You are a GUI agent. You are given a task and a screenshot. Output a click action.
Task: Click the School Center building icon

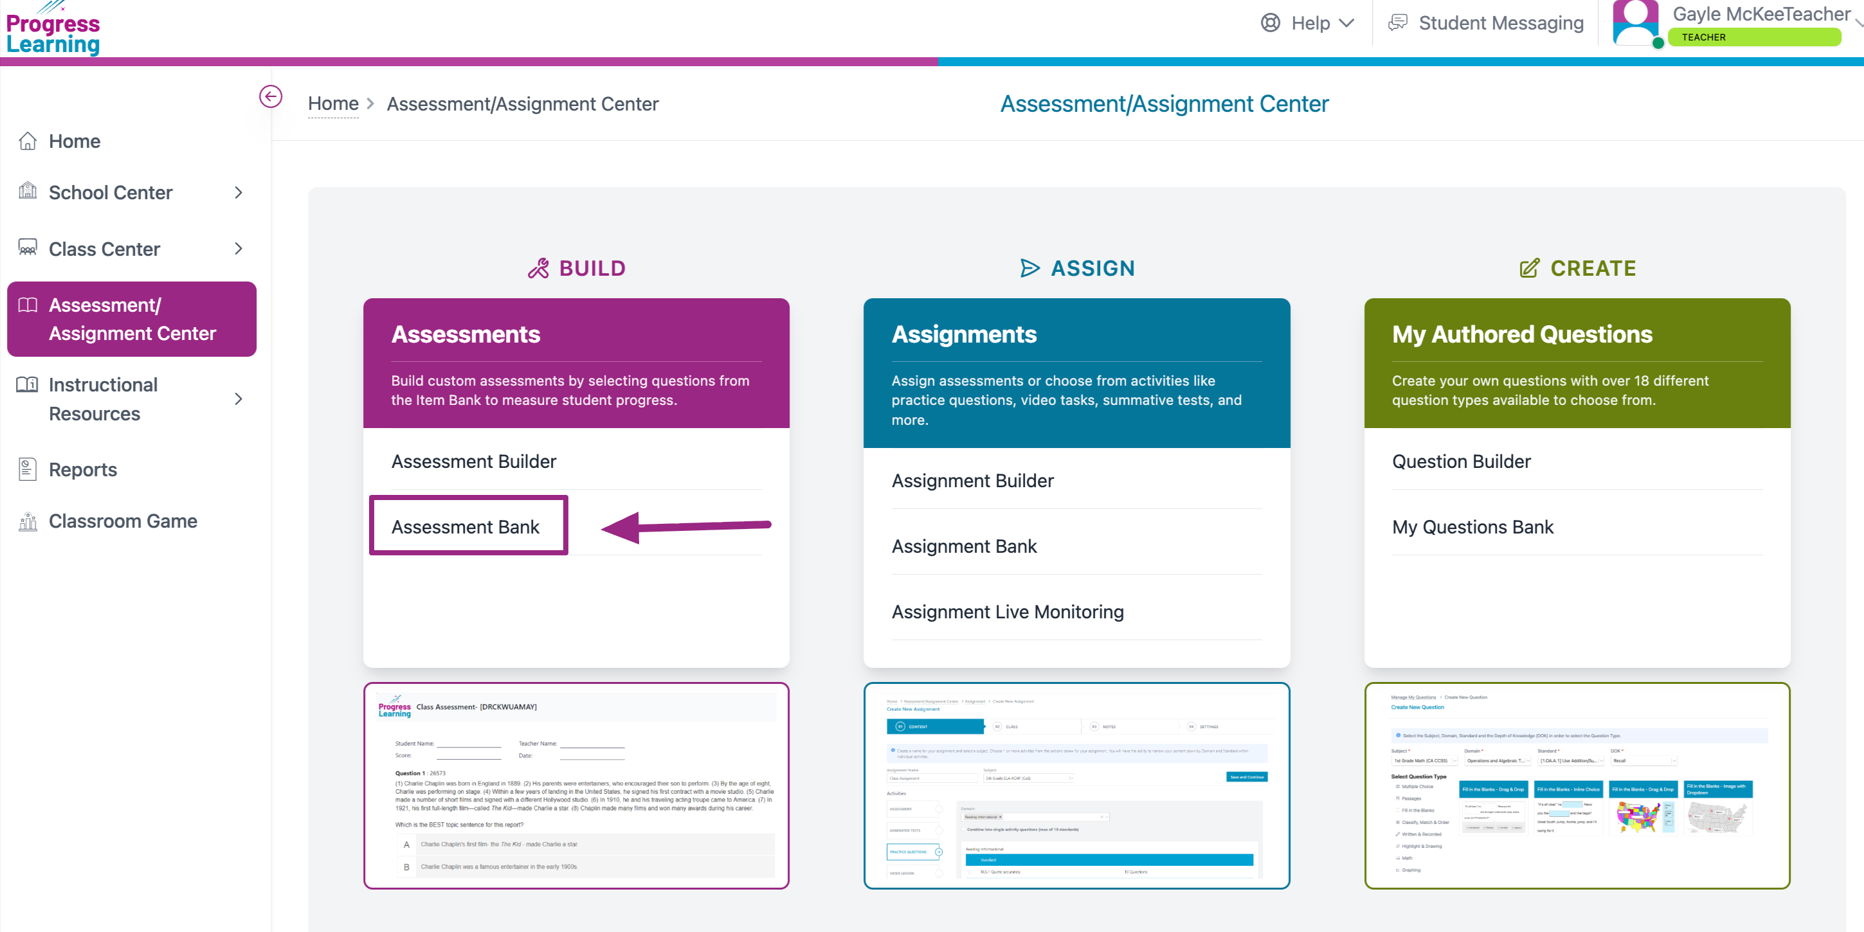click(x=28, y=192)
